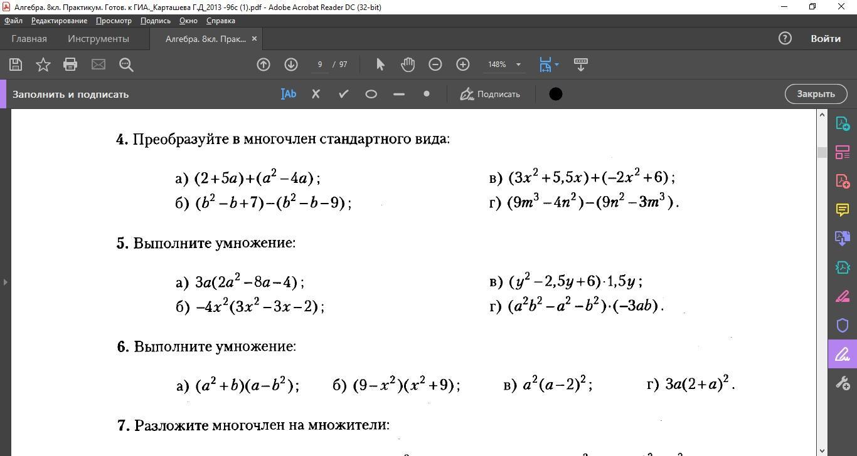The width and height of the screenshot is (857, 456).
Task: Print the document with printer icon
Action: pyautogui.click(x=70, y=65)
